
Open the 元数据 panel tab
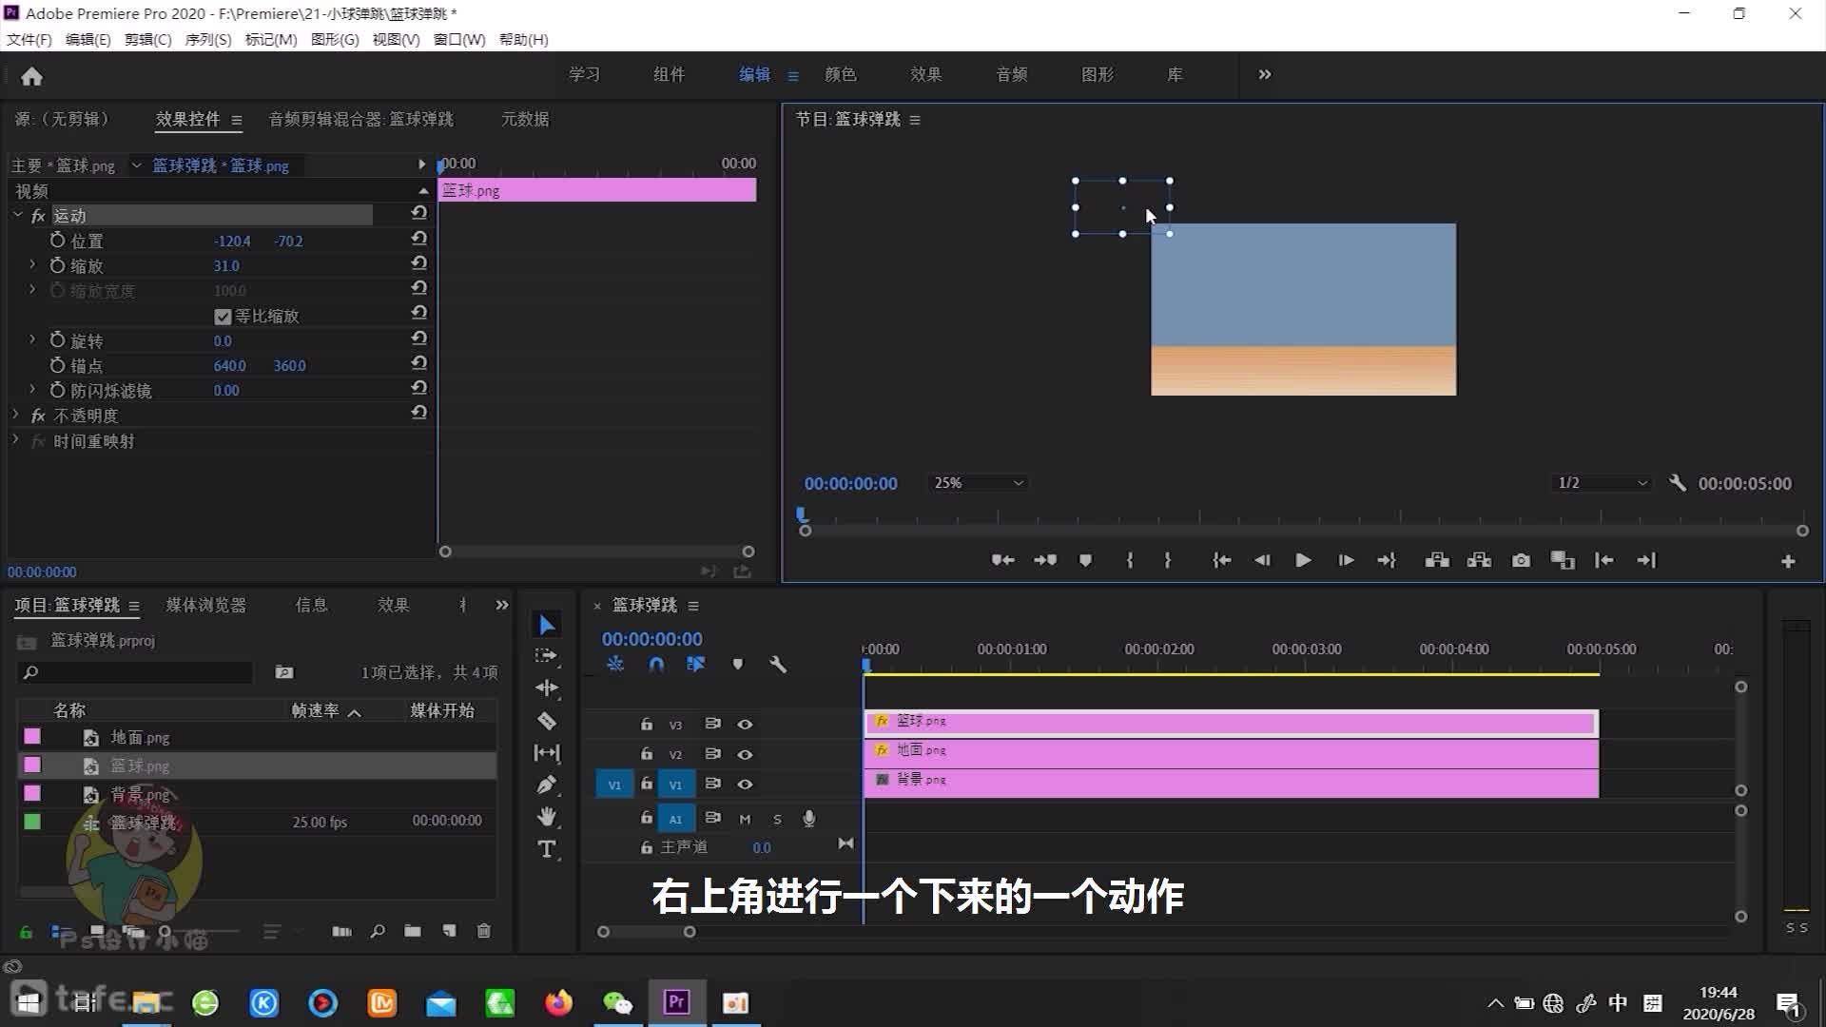[x=525, y=120]
